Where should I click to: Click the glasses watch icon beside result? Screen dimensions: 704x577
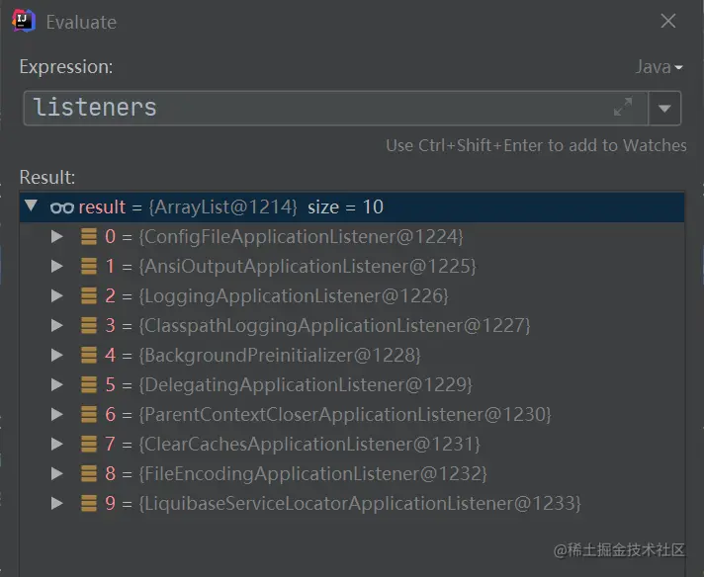62,207
